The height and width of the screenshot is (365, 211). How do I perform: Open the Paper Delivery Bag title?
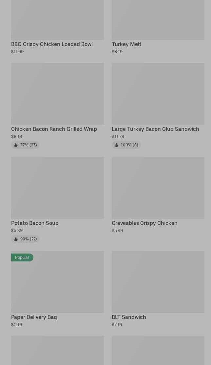pos(34,317)
